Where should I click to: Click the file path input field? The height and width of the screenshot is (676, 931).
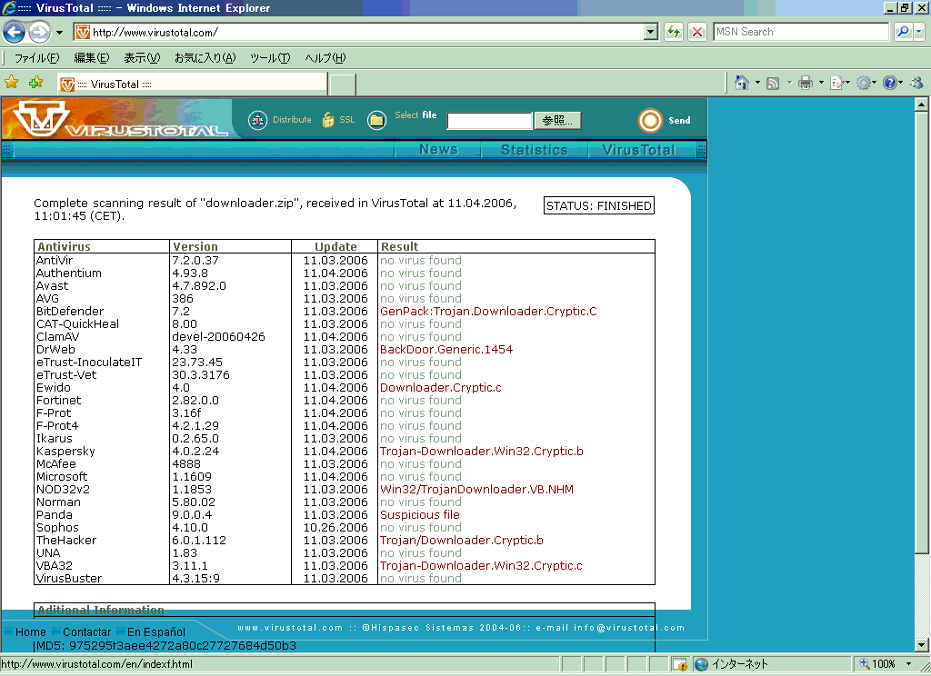(x=489, y=121)
